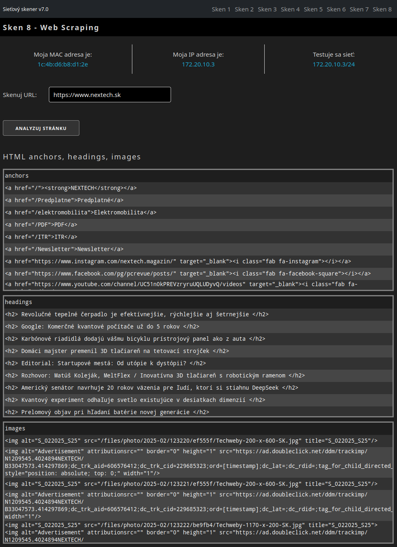Switch to Sken 6 tab

click(336, 9)
